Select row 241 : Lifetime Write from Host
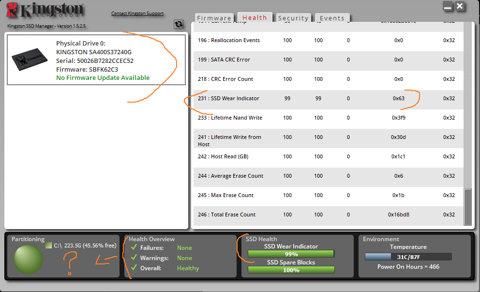The image size is (480, 292). [x=328, y=138]
